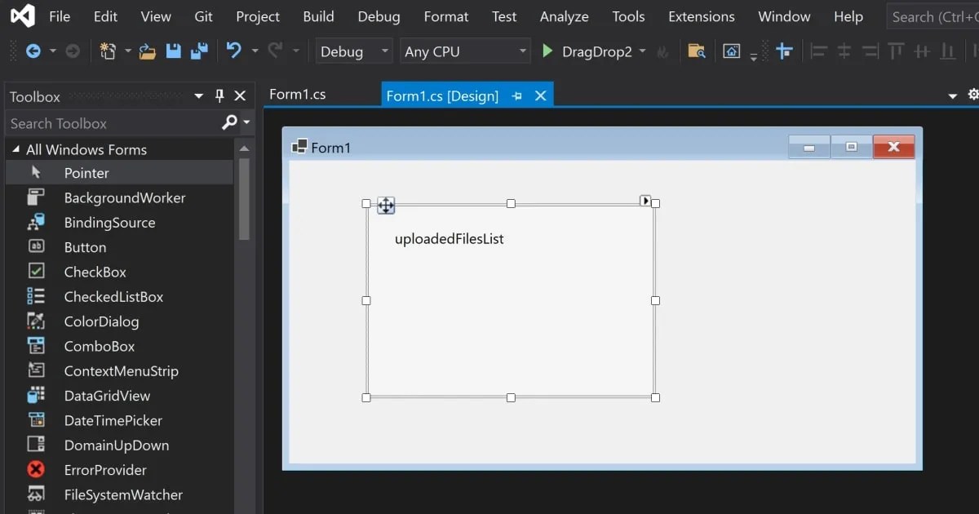
Task: Click the New Project toolbar icon
Action: click(x=107, y=51)
